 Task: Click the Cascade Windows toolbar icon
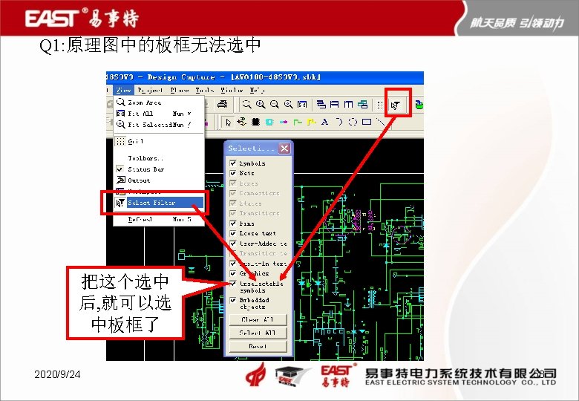(321, 105)
